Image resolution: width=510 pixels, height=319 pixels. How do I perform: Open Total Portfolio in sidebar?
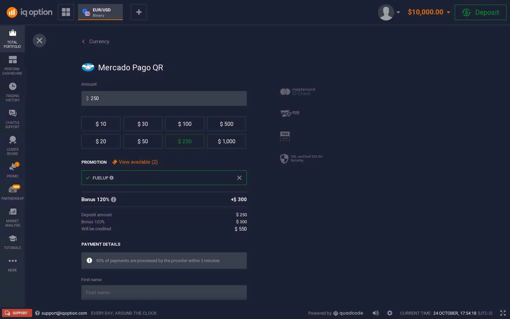(x=12, y=39)
